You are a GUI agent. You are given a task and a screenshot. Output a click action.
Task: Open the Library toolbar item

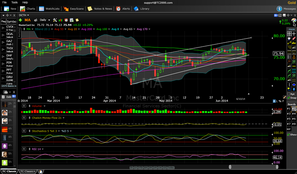coord(142,9)
